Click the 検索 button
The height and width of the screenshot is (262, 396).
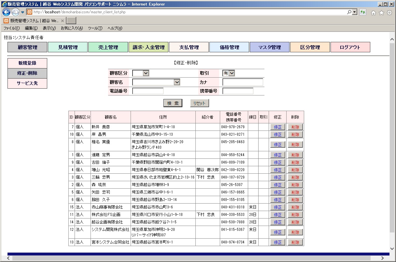pyautogui.click(x=173, y=103)
